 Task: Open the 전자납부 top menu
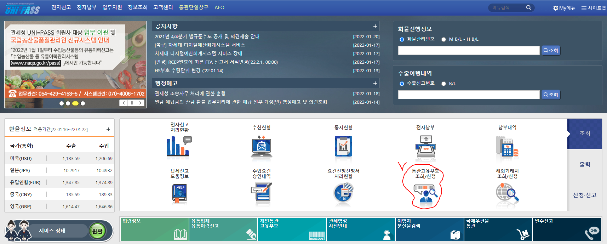(x=87, y=7)
